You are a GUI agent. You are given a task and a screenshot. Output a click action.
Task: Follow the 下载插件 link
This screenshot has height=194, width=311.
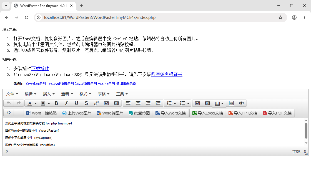tap(40, 68)
